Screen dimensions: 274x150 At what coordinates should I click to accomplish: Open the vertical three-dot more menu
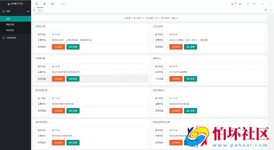pyautogui.click(x=270, y=4)
